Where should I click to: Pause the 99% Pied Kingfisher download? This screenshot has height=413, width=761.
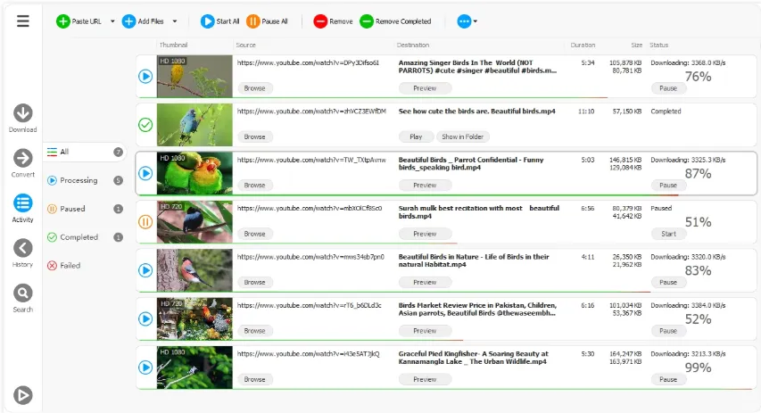pos(668,379)
